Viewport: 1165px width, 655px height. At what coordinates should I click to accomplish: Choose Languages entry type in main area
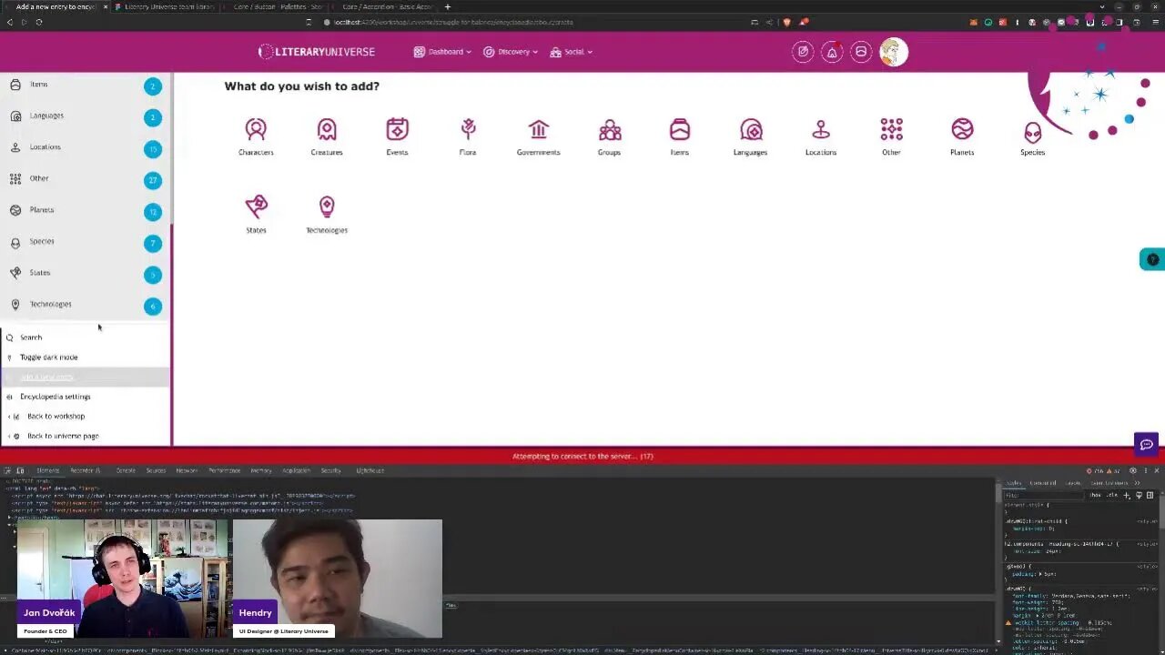point(750,136)
